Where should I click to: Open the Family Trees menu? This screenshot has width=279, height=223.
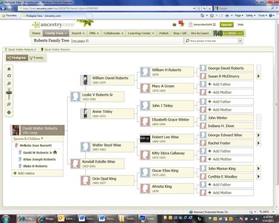pos(56,33)
